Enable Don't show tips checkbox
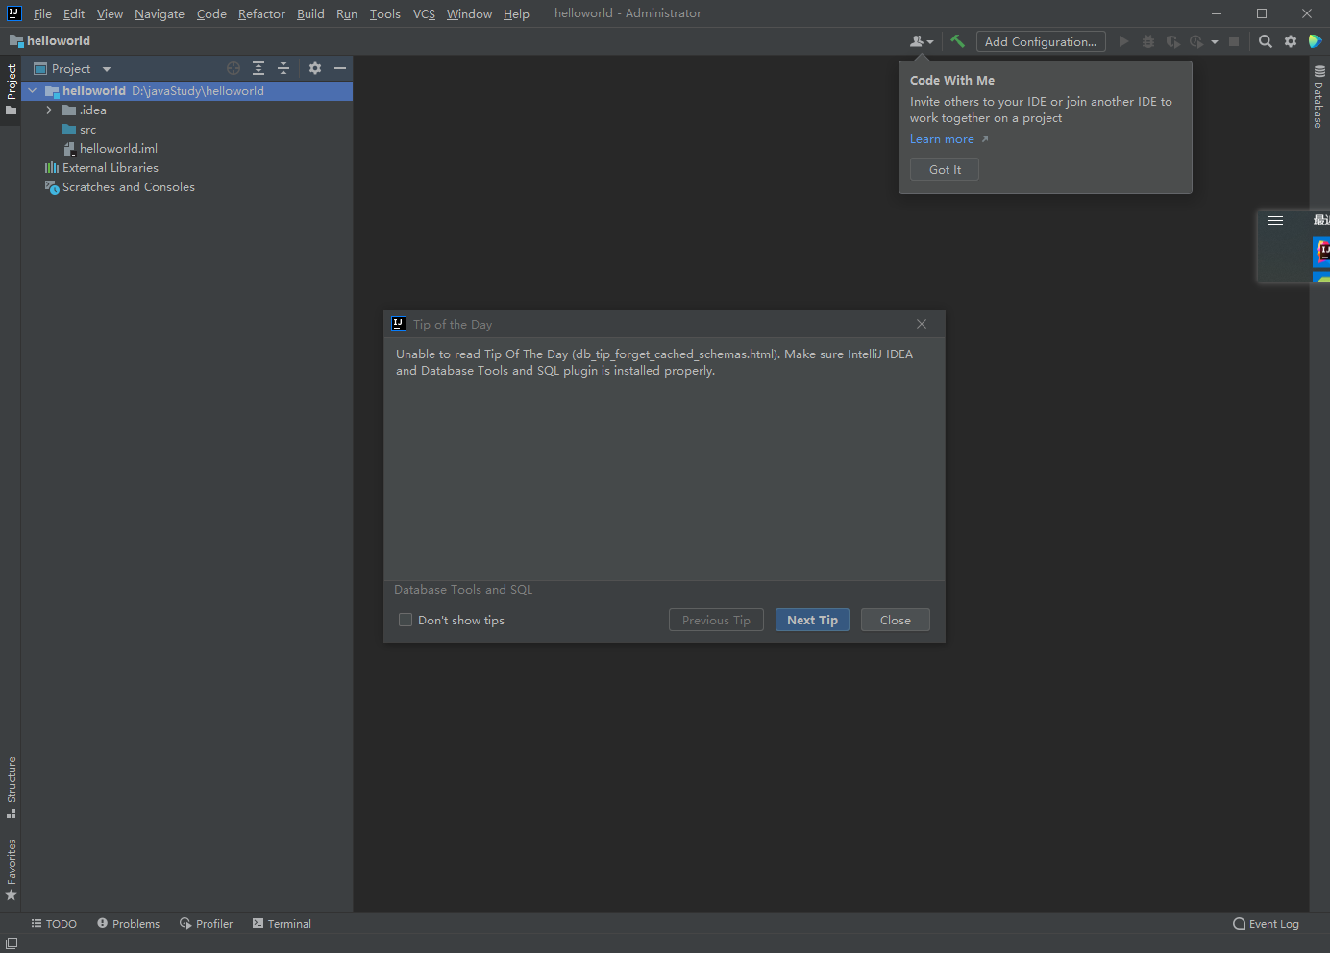Screen dimensions: 1330x953 click(x=406, y=620)
